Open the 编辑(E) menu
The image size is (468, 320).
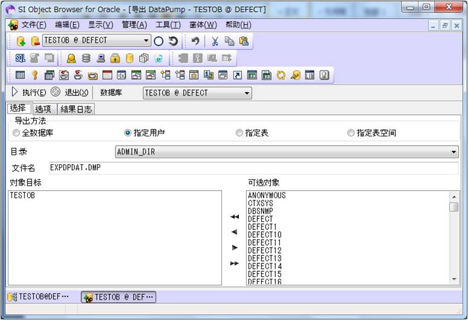click(67, 25)
